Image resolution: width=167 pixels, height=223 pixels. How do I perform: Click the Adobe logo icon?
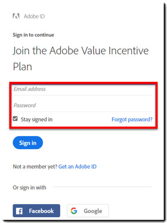coord(16,16)
